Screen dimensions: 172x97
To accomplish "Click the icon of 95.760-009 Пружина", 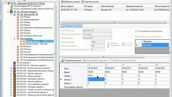I will point(15,87).
